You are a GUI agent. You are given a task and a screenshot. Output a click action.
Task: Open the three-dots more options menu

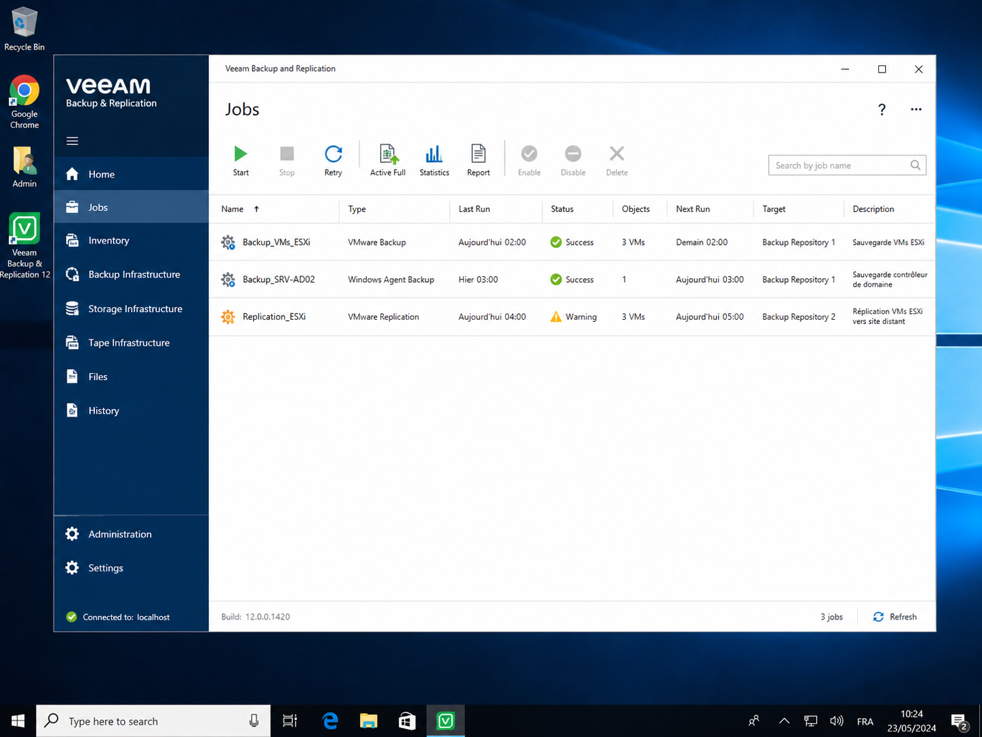point(916,109)
